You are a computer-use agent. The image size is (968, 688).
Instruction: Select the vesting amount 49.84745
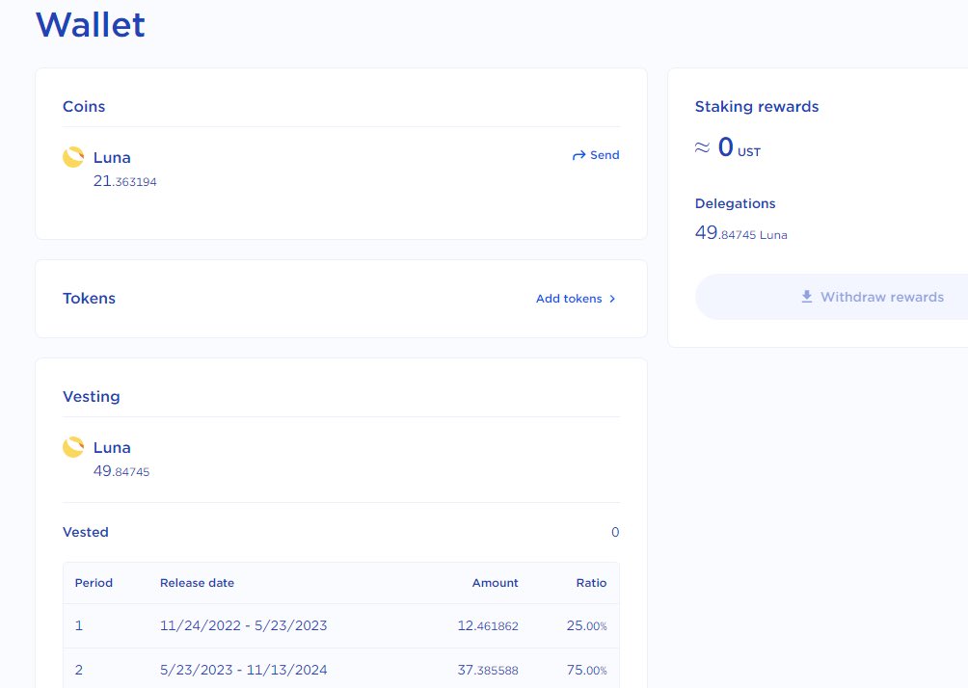(x=121, y=471)
